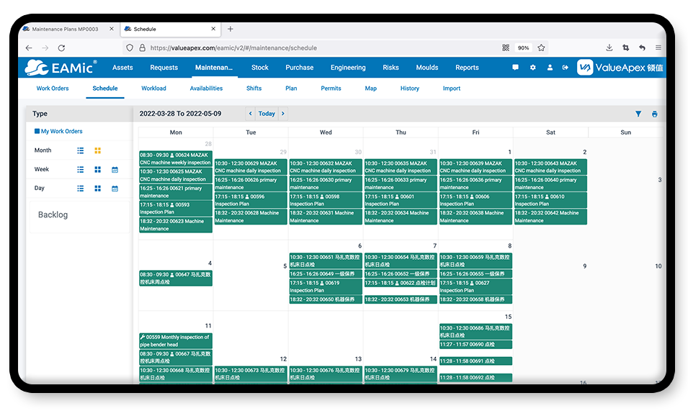
Task: Open Monday event 00624 MAZAK weekly inspection
Action: (x=176, y=158)
